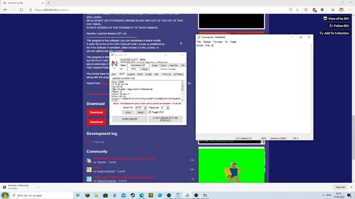Screen dimensions: 355x199
Task: Click the Avatar button in launcher
Action: pyautogui.click(x=155, y=65)
